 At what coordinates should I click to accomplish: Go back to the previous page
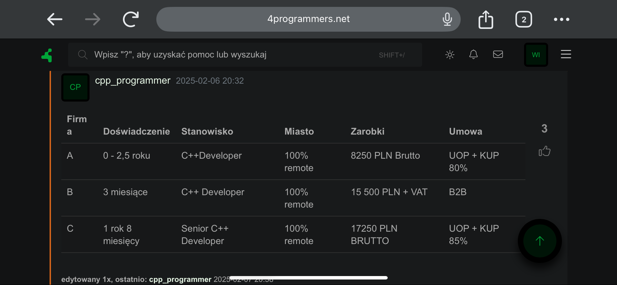pos(55,19)
